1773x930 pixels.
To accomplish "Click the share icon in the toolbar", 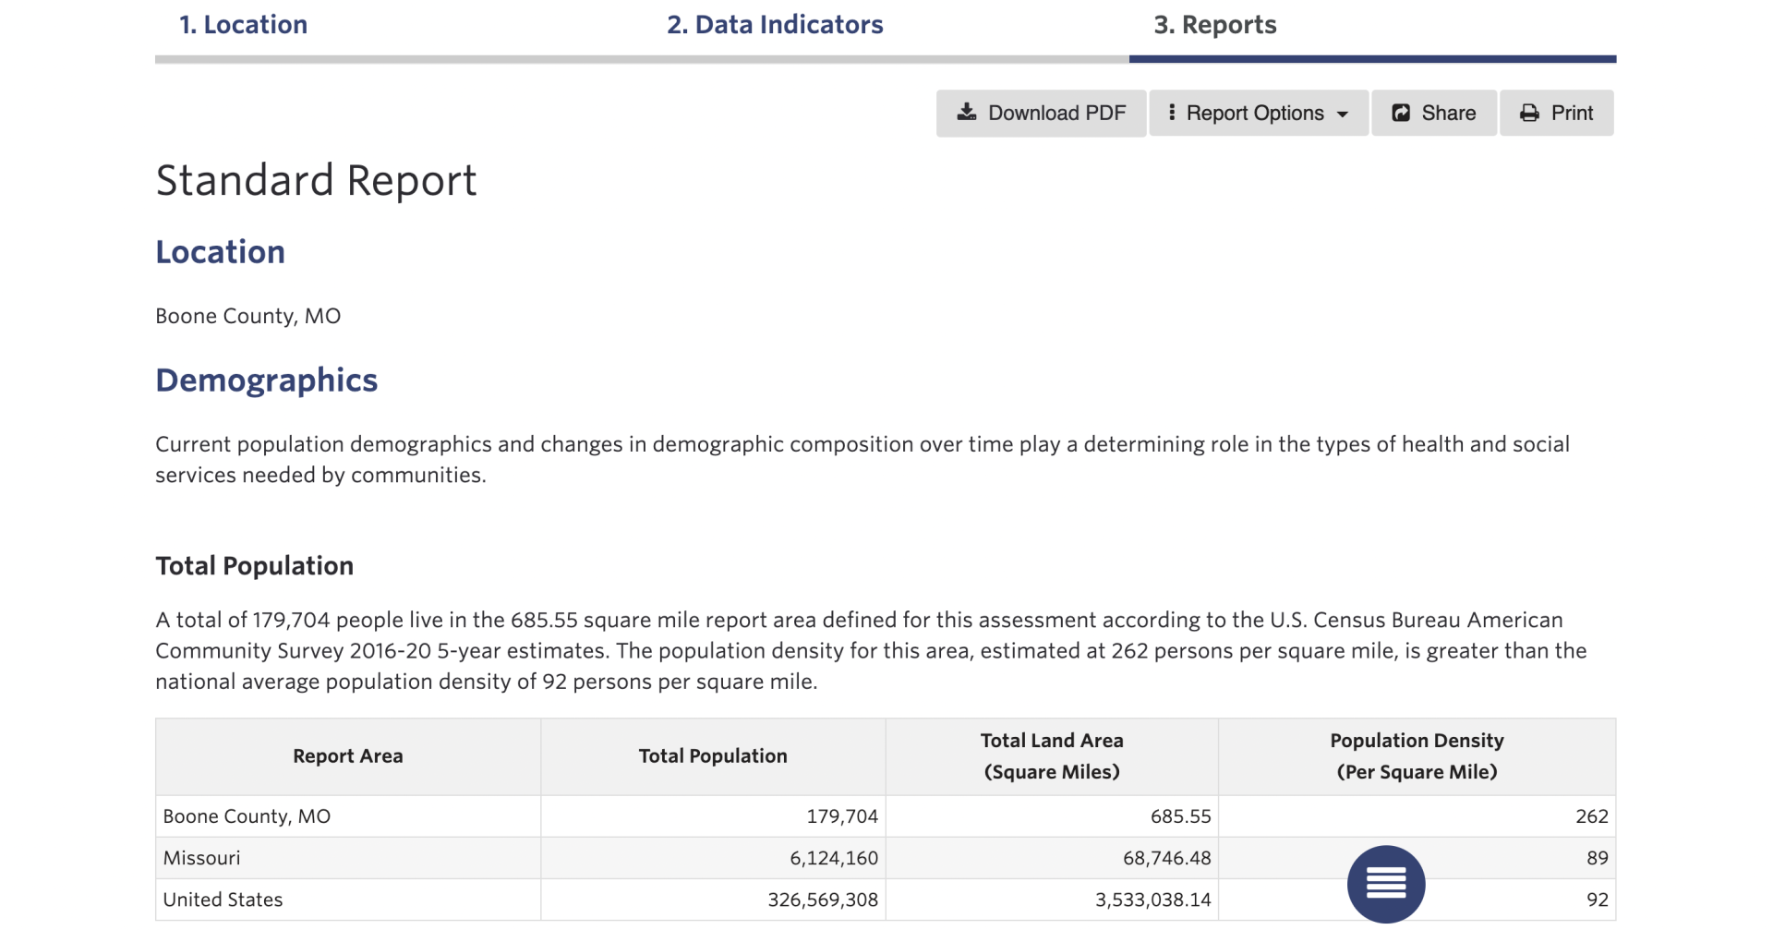I will coord(1401,113).
